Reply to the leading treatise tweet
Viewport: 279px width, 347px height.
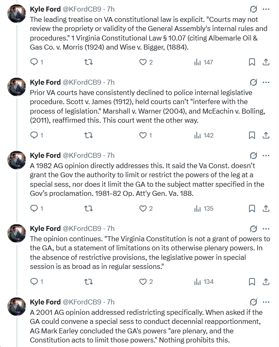[x=35, y=62]
